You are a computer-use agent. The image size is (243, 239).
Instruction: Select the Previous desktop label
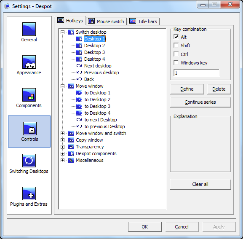(101, 73)
